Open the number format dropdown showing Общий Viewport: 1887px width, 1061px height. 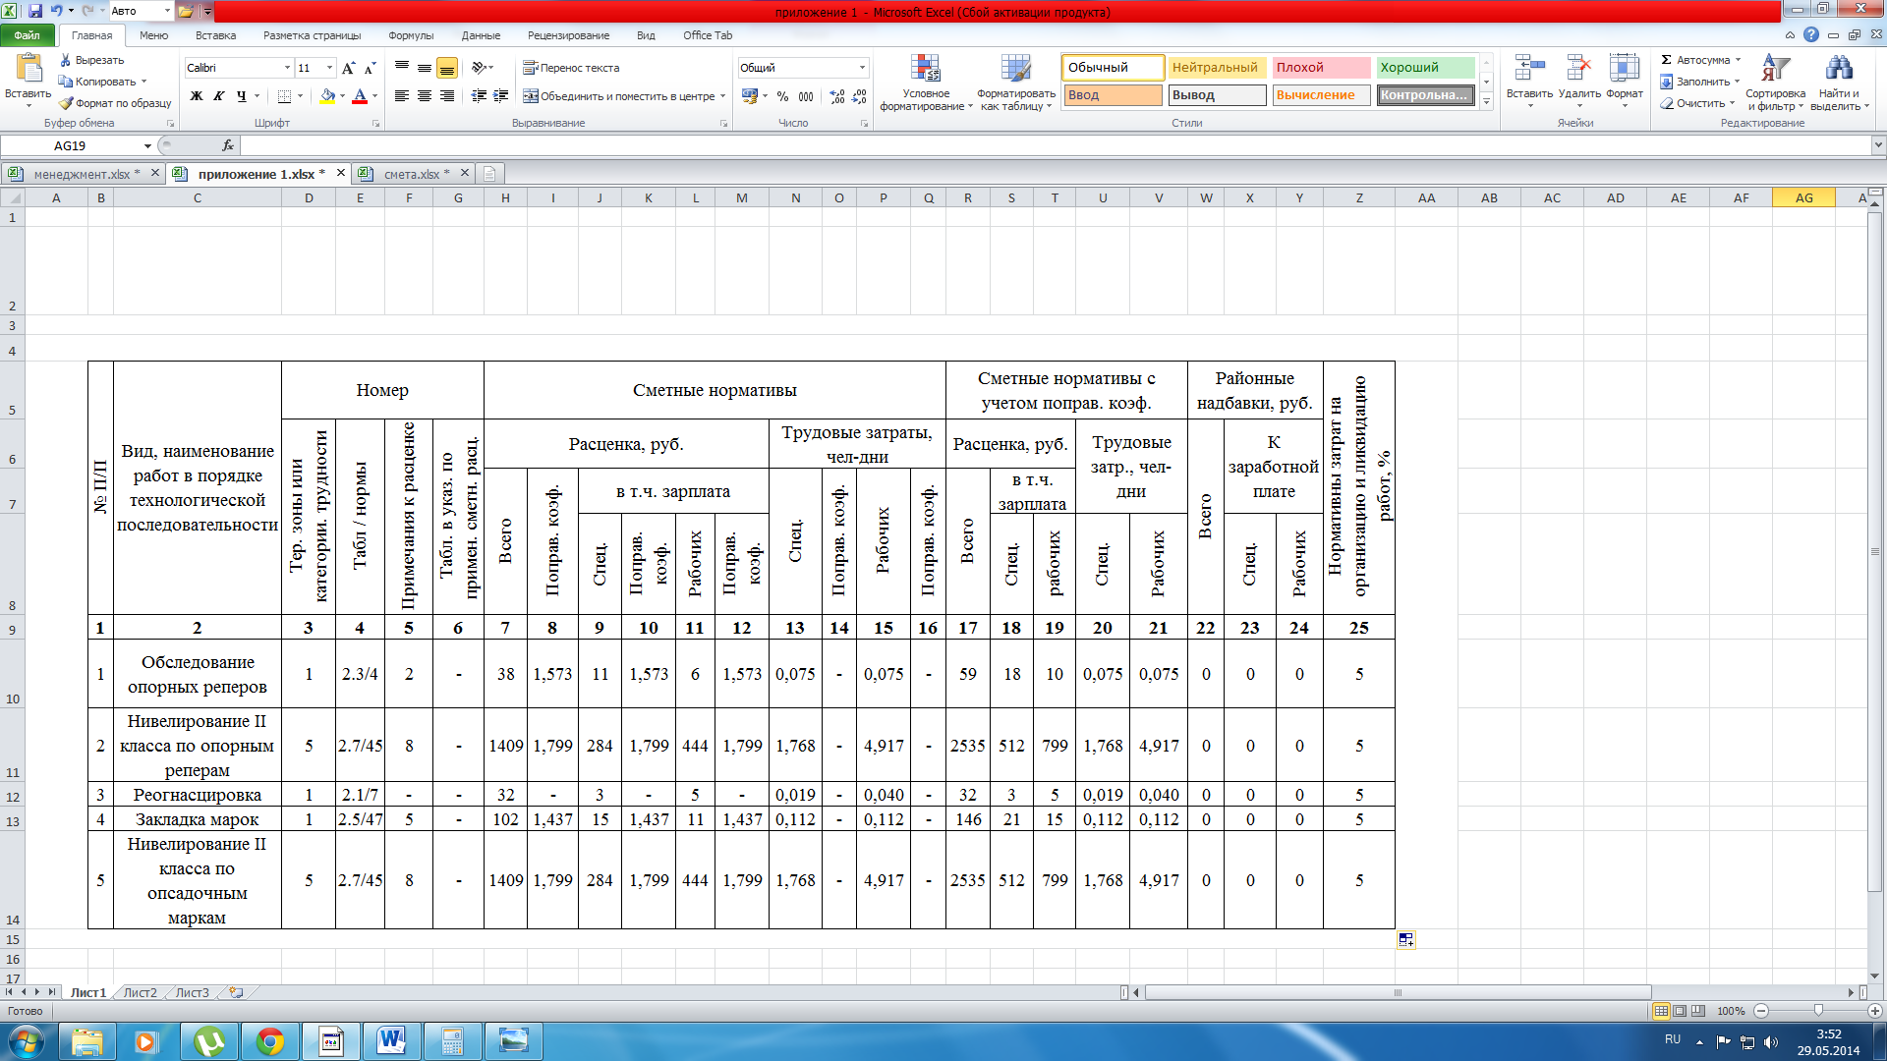coord(862,68)
